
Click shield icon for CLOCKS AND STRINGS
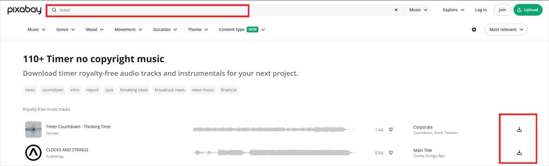pyautogui.click(x=391, y=153)
